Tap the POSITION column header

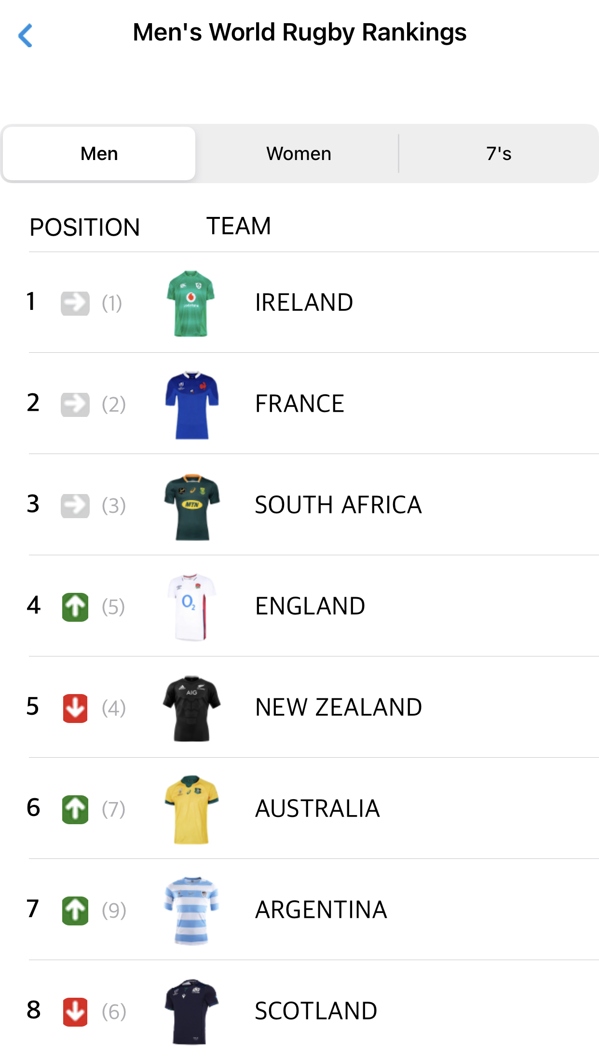85,227
